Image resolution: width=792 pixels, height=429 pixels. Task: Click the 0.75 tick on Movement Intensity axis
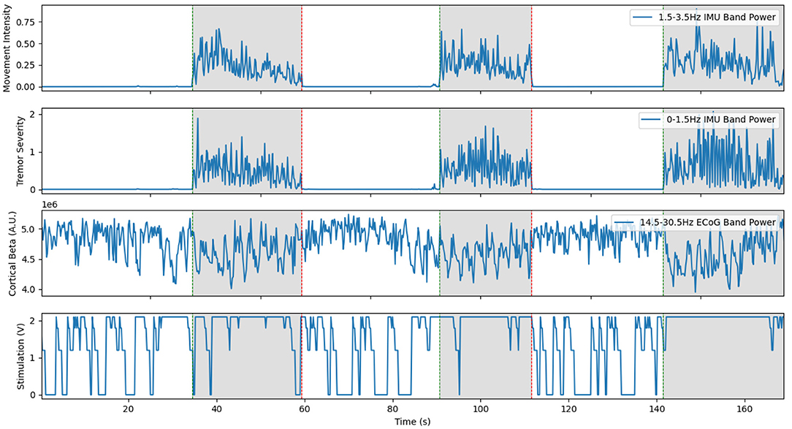(26, 22)
